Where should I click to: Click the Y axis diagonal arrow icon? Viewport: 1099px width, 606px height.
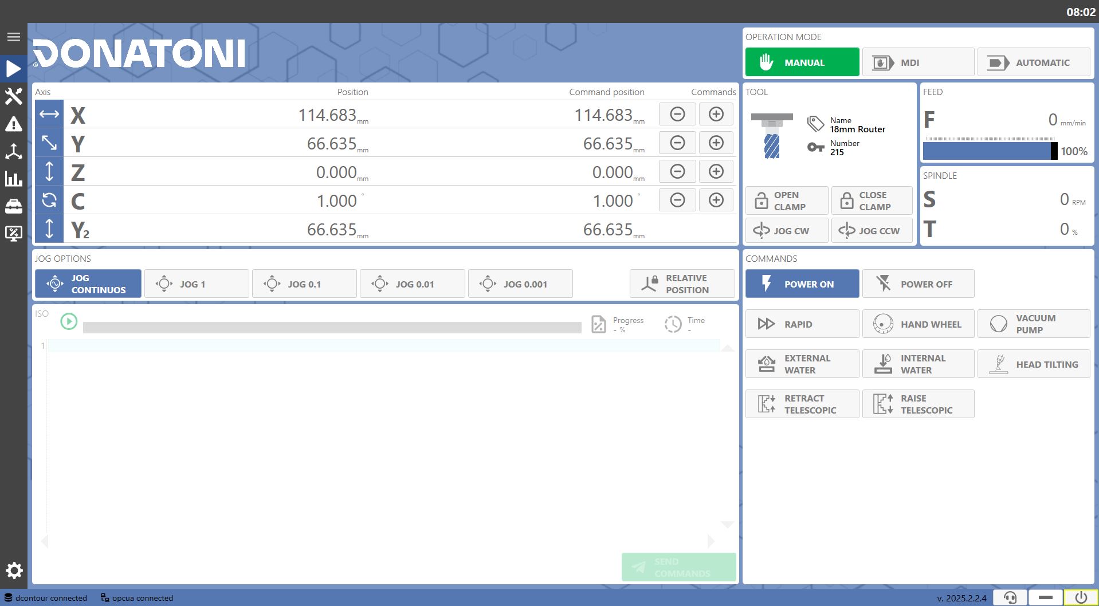pos(49,143)
